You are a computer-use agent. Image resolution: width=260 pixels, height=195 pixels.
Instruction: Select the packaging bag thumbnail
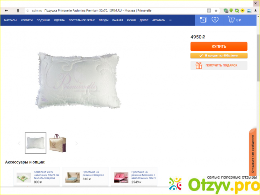point(58,143)
